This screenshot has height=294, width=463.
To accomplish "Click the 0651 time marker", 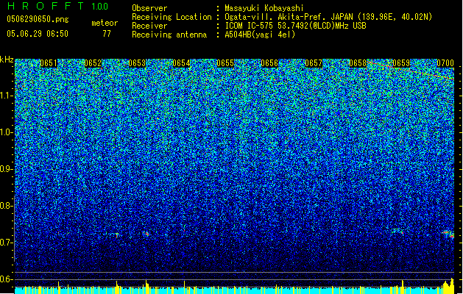I will 49,63.
